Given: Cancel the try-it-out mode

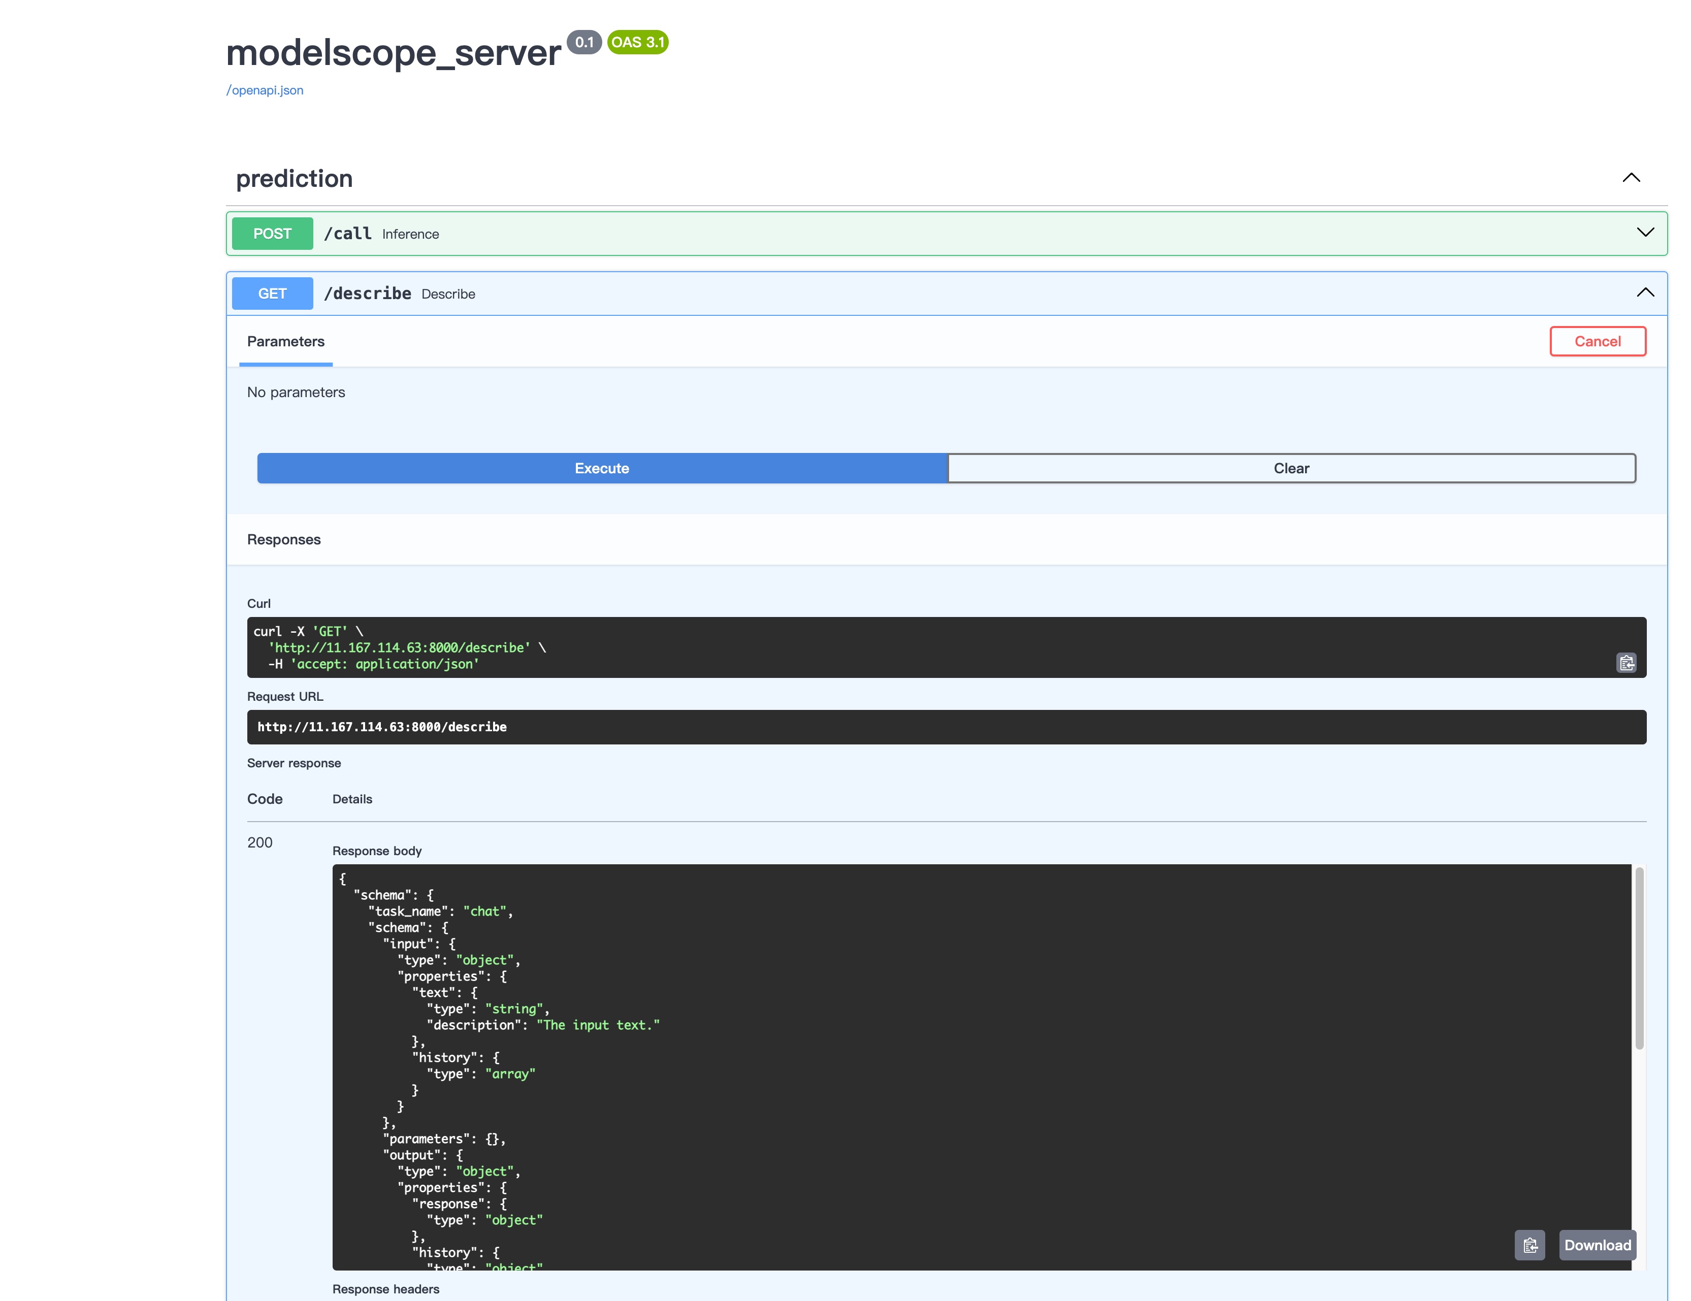Looking at the screenshot, I should (1598, 342).
